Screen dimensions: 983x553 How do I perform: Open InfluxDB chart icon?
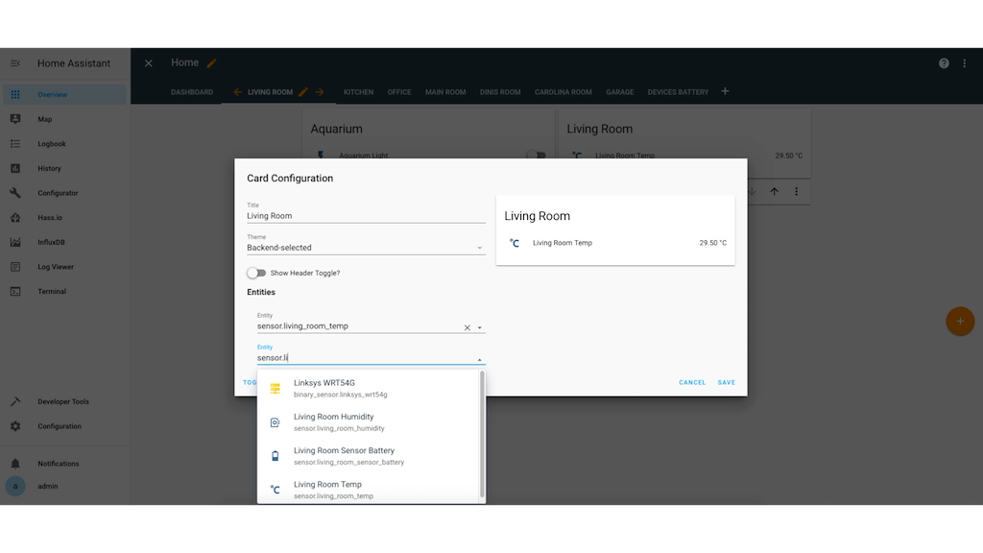(x=15, y=242)
